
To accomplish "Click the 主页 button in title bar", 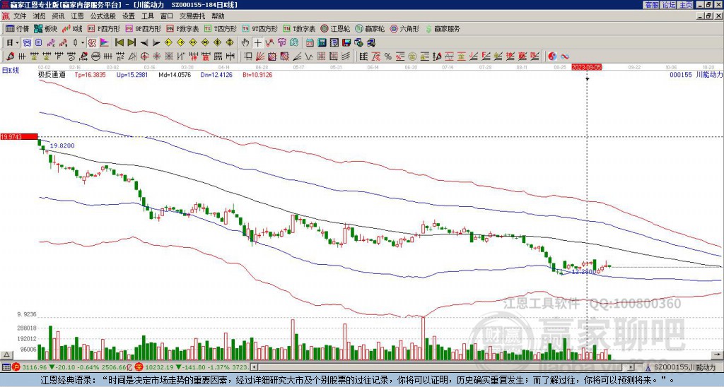I will click(686, 4).
